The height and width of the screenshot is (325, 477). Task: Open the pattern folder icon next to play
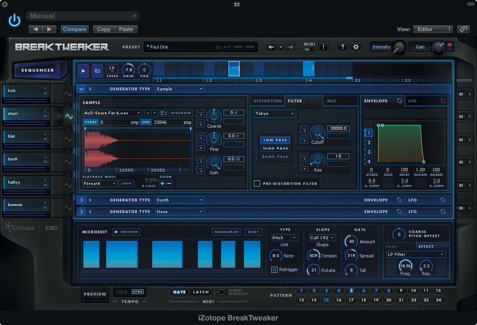(97, 71)
